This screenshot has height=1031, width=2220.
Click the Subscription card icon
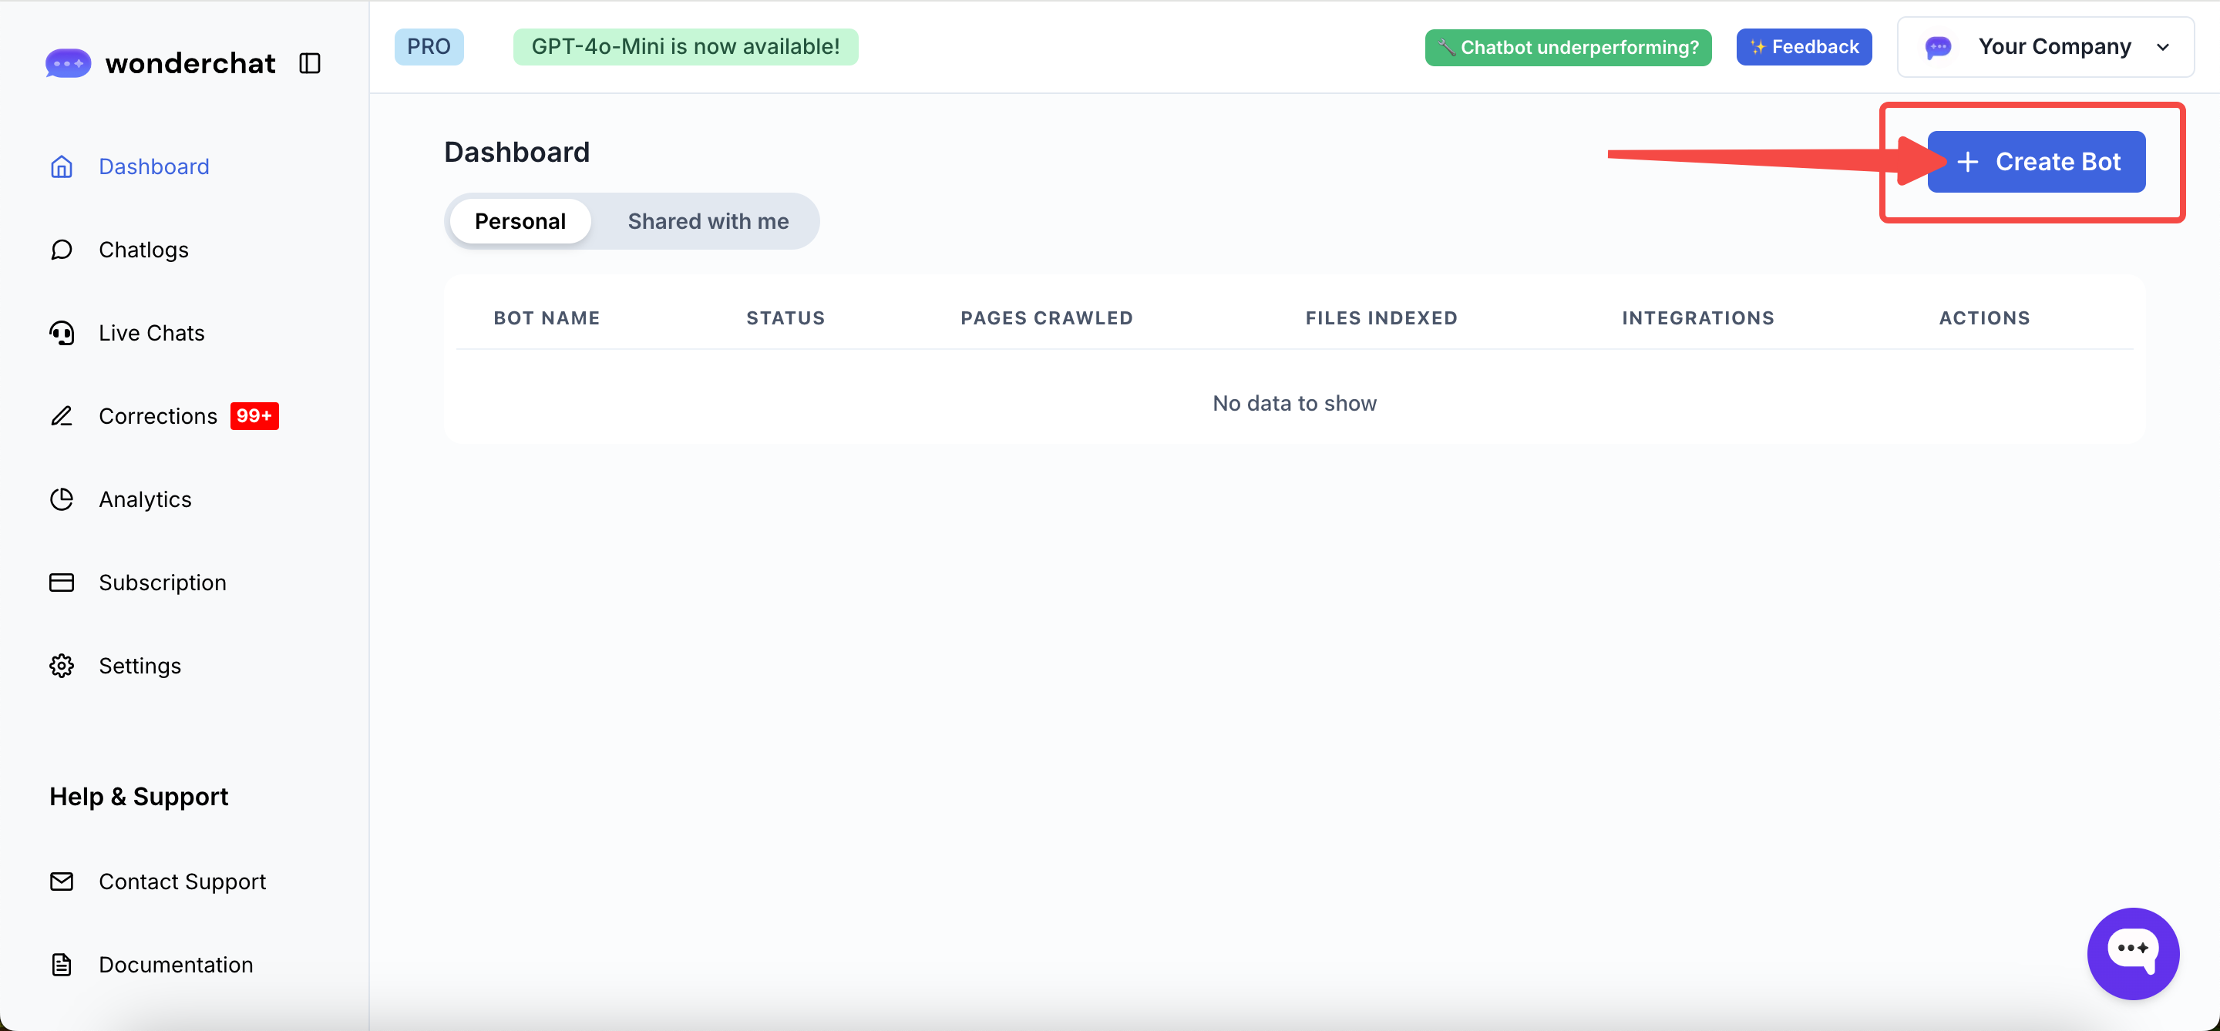pyautogui.click(x=62, y=583)
